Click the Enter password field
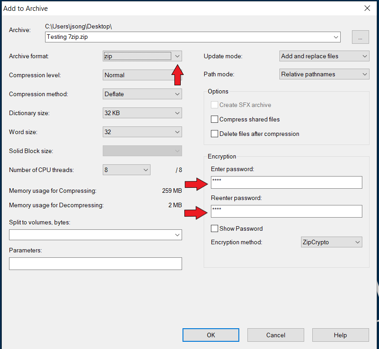The image size is (379, 349). [x=286, y=182]
